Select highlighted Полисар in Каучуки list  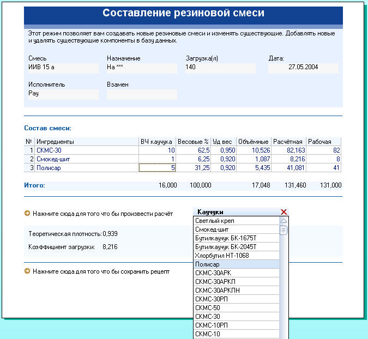pyautogui.click(x=237, y=264)
